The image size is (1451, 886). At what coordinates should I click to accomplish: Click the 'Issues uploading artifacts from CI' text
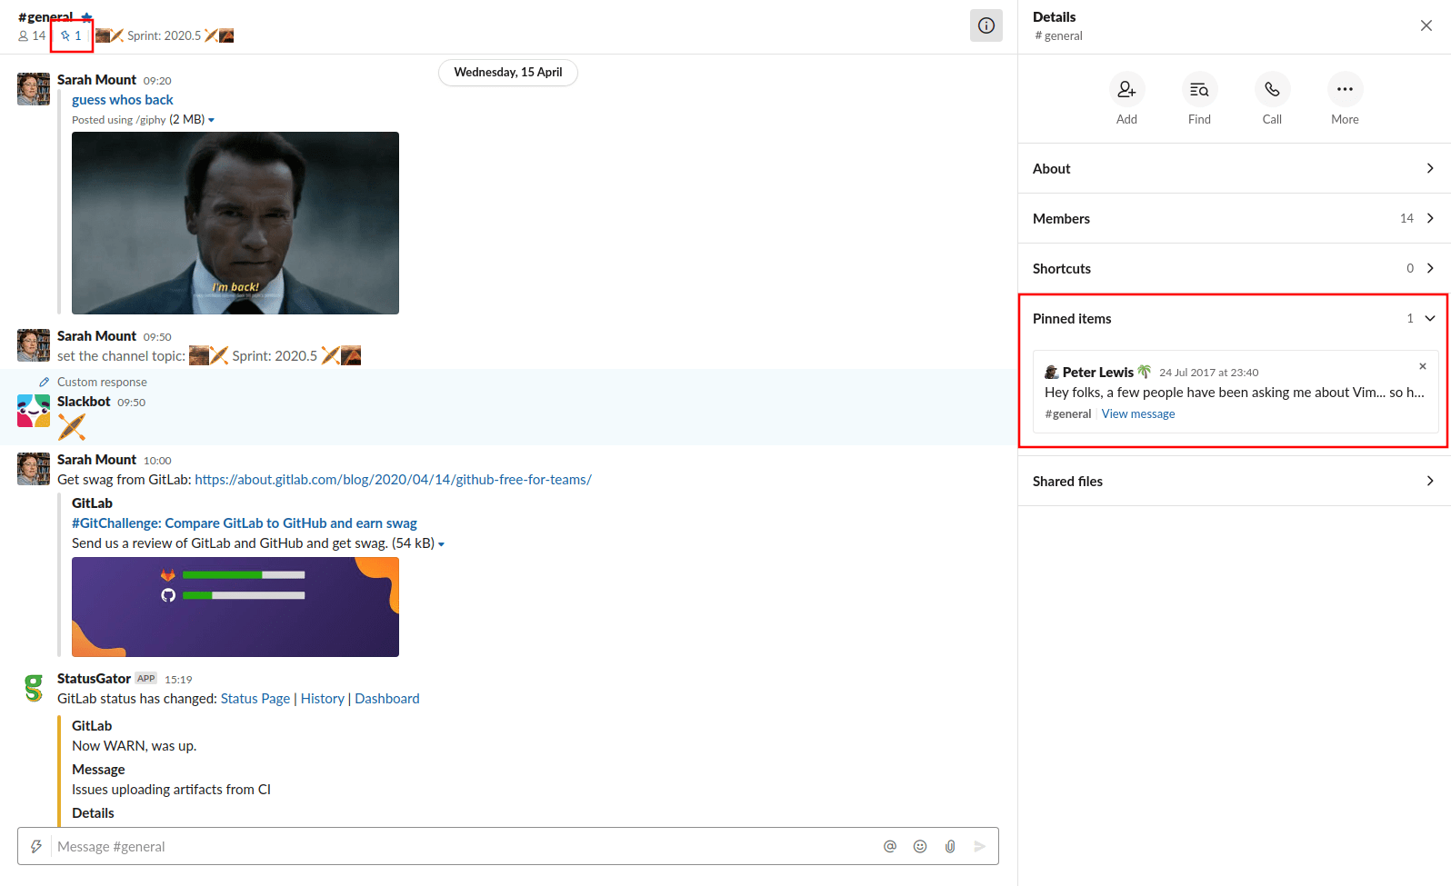[x=171, y=790]
